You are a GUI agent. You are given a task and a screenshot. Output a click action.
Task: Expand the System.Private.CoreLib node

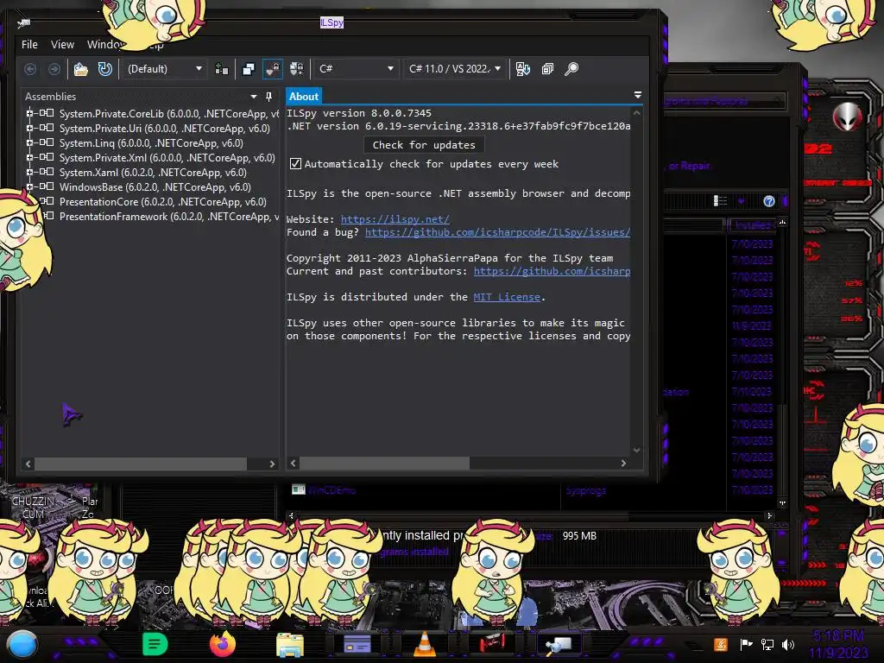pos(29,113)
